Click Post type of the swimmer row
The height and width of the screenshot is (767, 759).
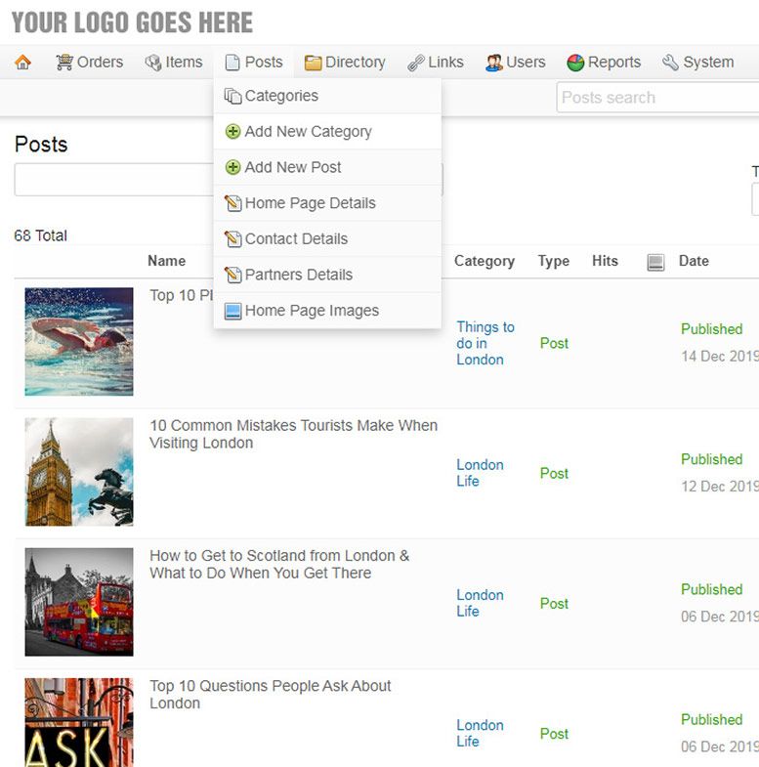554,343
